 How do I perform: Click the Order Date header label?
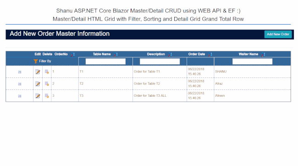pos(197,54)
